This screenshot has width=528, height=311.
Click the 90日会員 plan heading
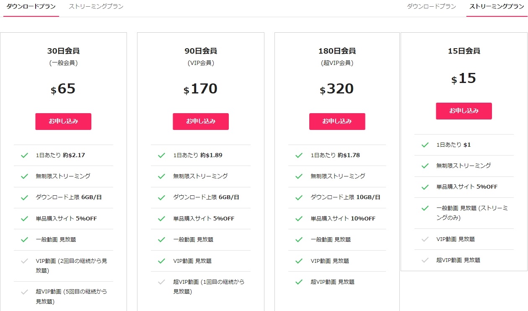click(201, 51)
